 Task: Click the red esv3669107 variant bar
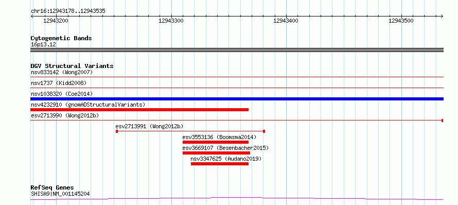coord(216,153)
